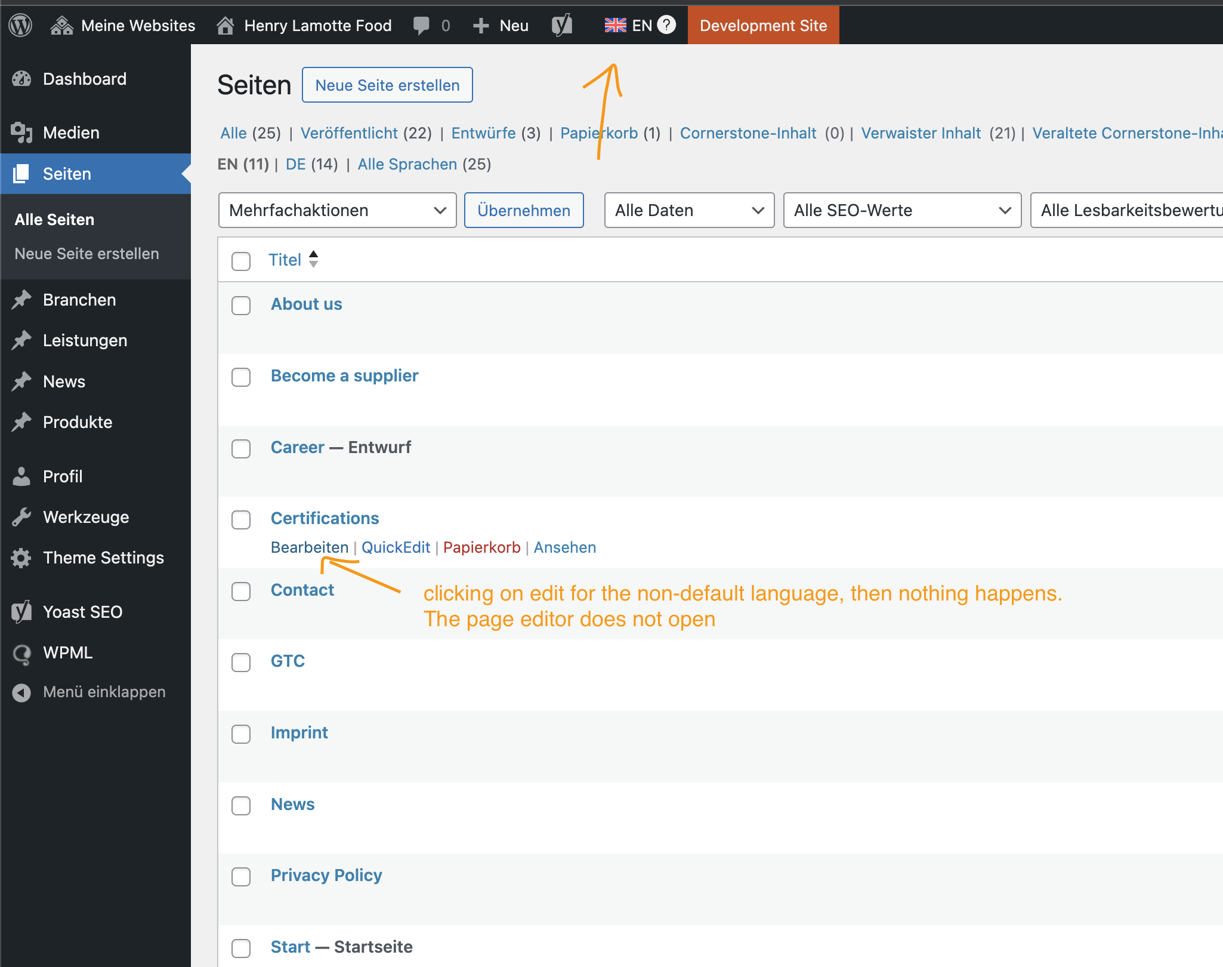Open the Alle Lesbarkeitsbewertungen dropdown
1223x967 pixels.
[x=1126, y=210]
